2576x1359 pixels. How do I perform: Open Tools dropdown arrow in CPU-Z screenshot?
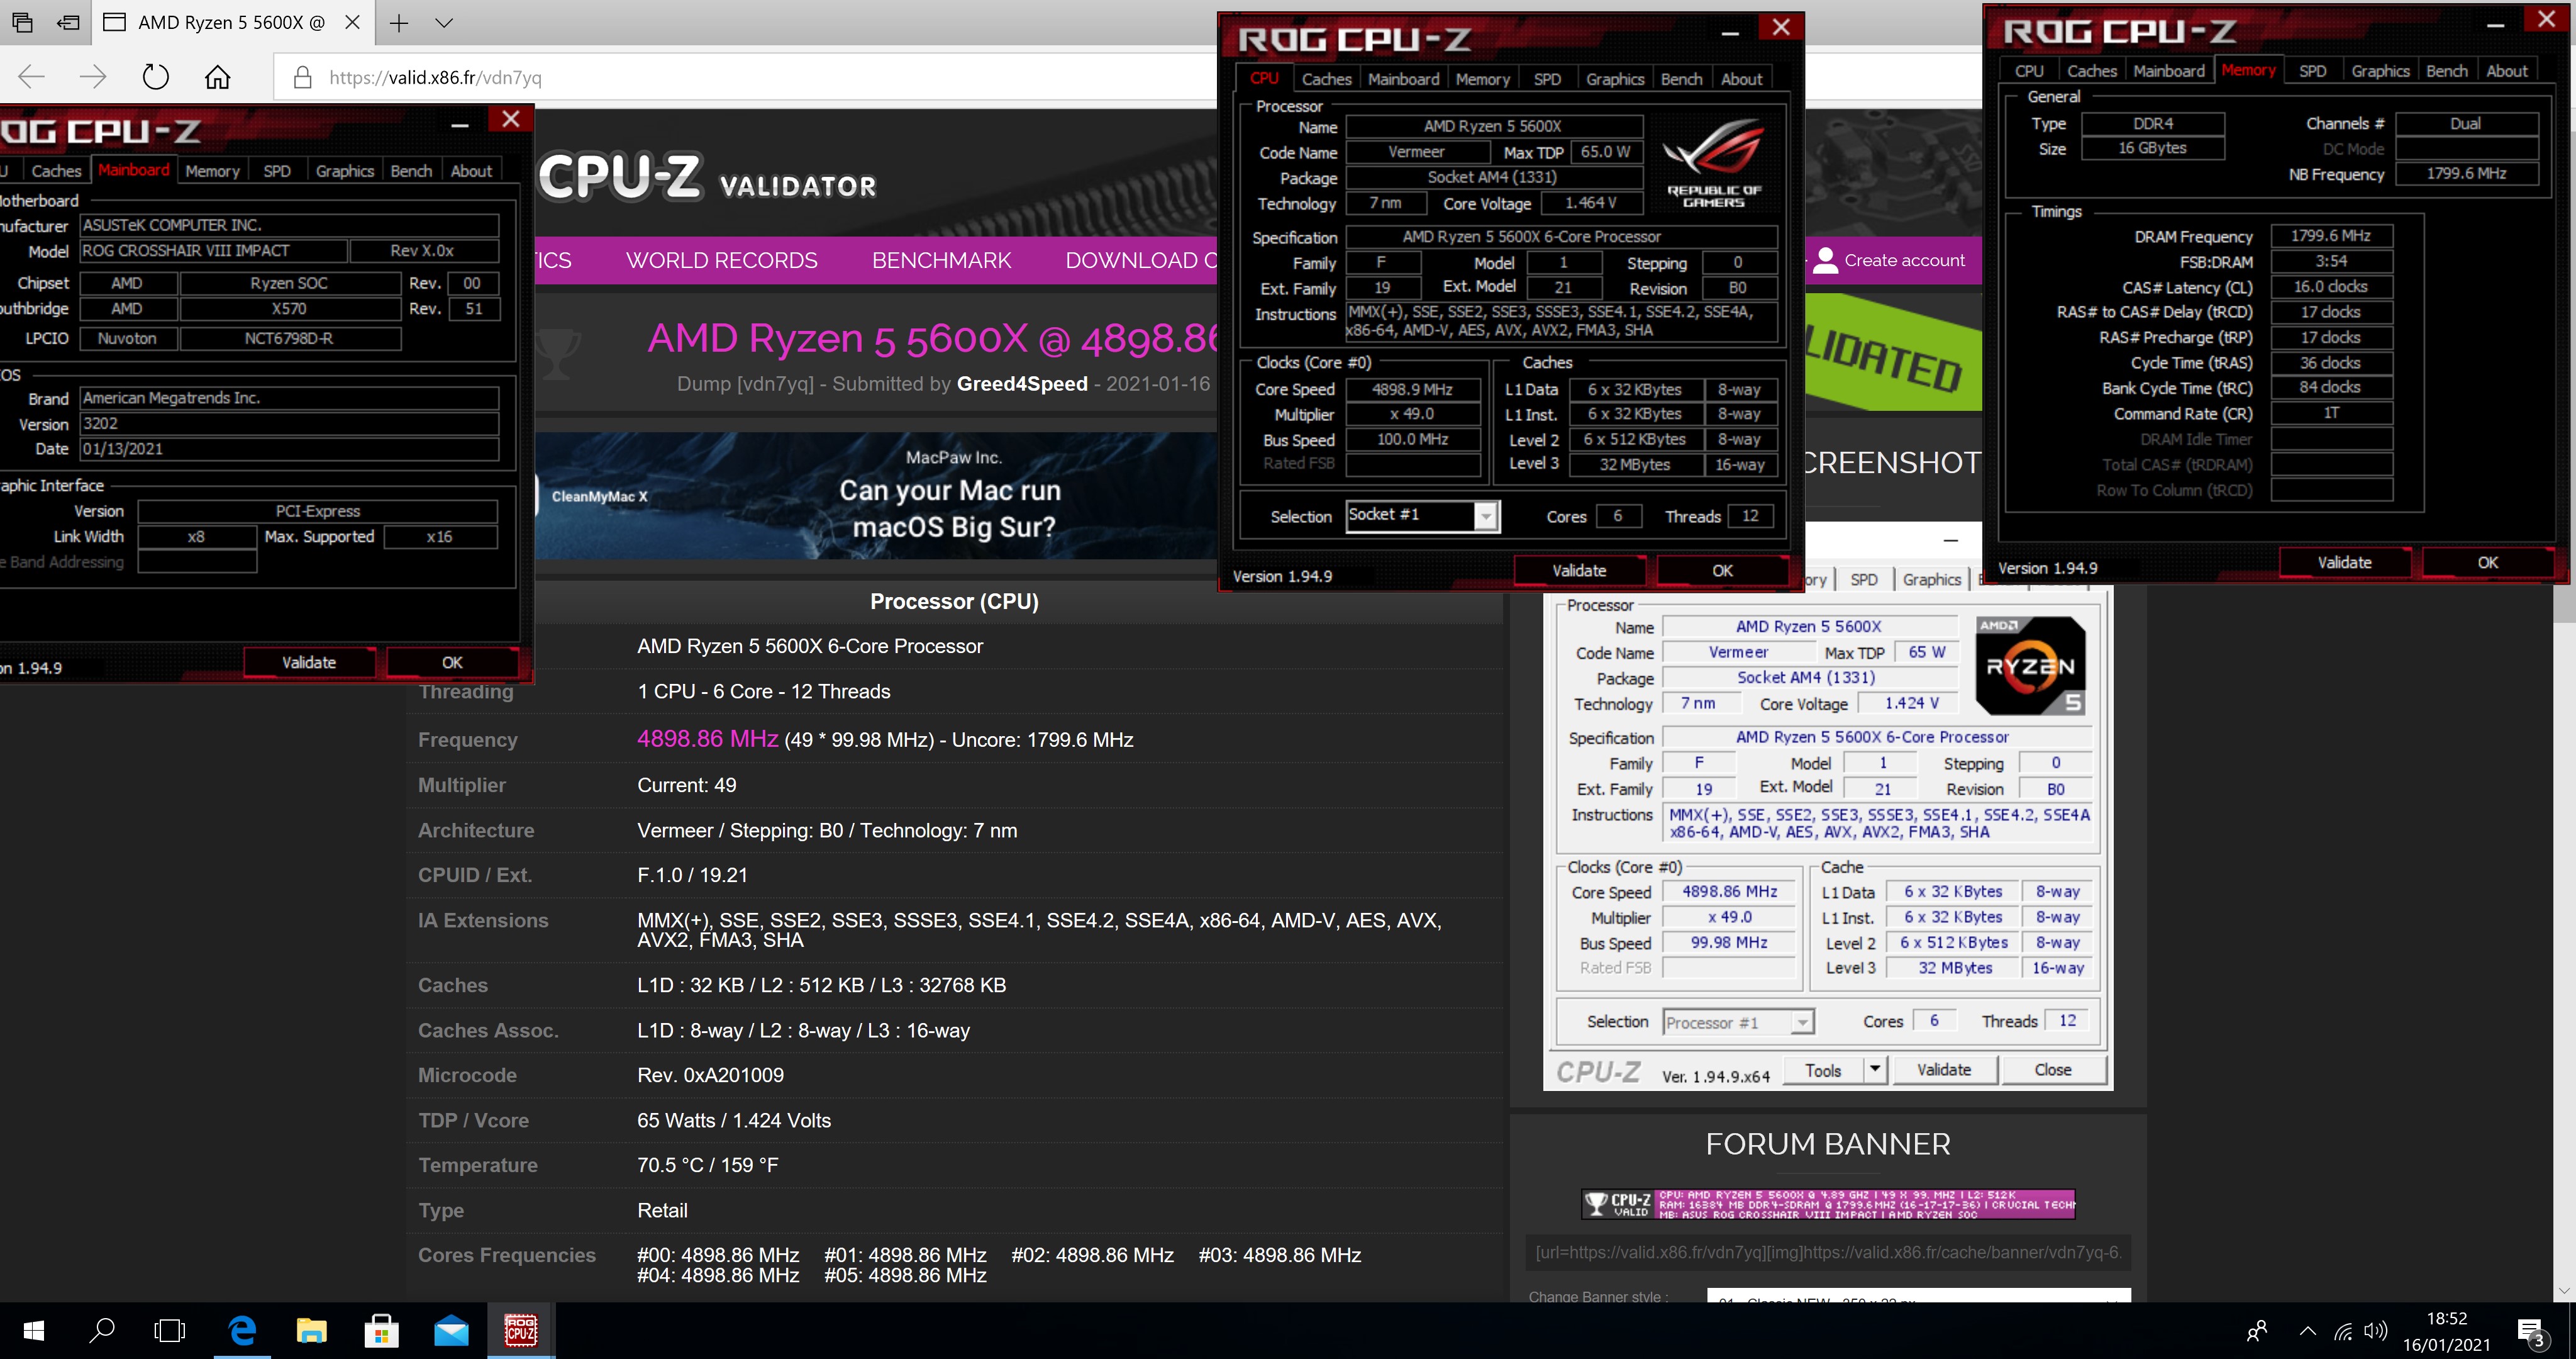click(1875, 1070)
